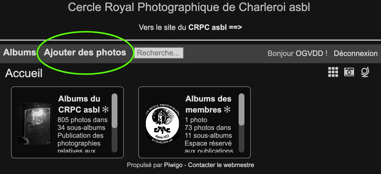Focus the Recherche search field
The height and width of the screenshot is (174, 381).
(159, 53)
